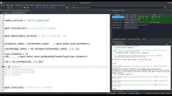The width and height of the screenshot is (172, 96).
Task: Open the Editar menu
Action: (x=8, y=5)
